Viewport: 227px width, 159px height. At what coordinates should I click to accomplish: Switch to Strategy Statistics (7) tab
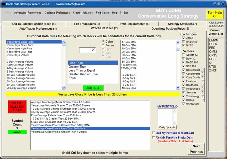[182, 24]
